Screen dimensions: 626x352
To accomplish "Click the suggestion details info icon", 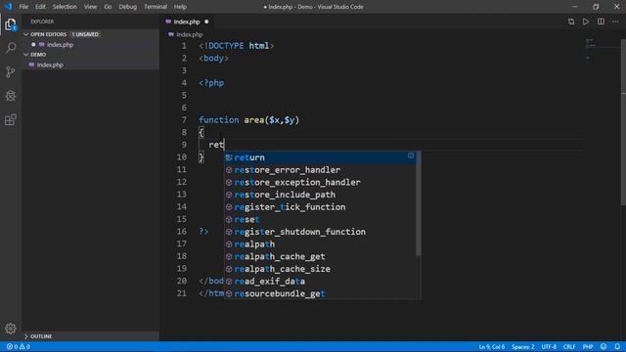I will 411,155.
